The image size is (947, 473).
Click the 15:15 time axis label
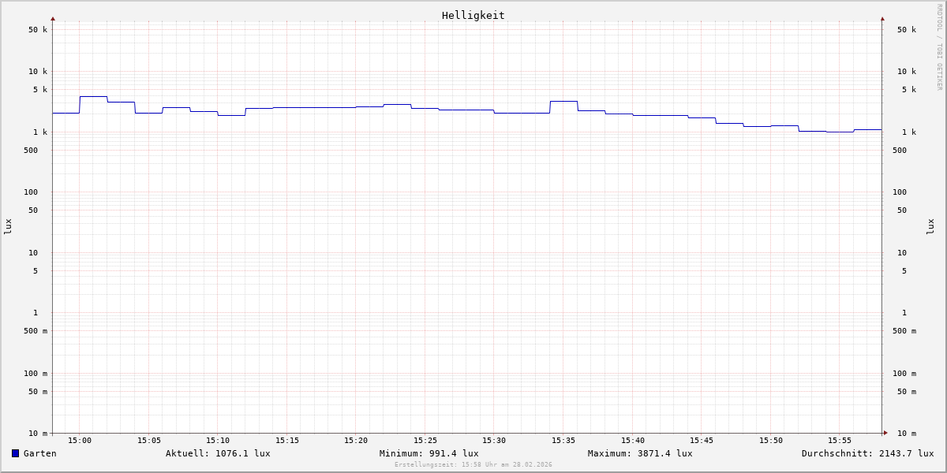(287, 441)
